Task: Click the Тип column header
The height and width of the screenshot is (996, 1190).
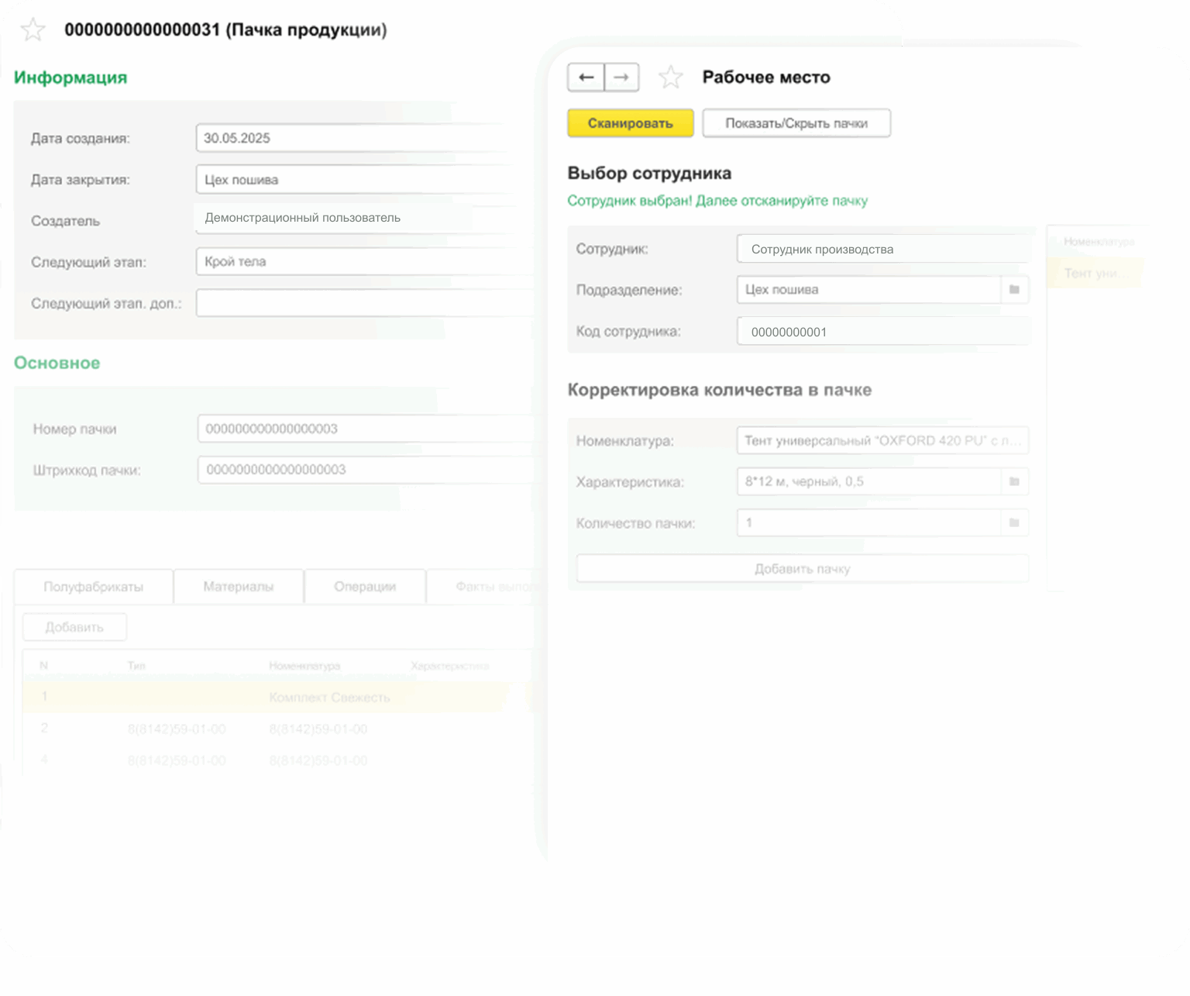Action: point(136,667)
